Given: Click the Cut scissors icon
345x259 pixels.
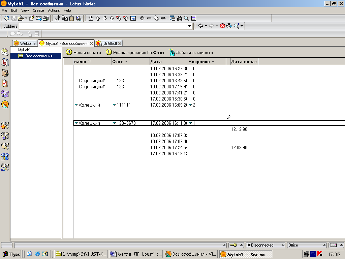Looking at the screenshot, I should point(57,18).
